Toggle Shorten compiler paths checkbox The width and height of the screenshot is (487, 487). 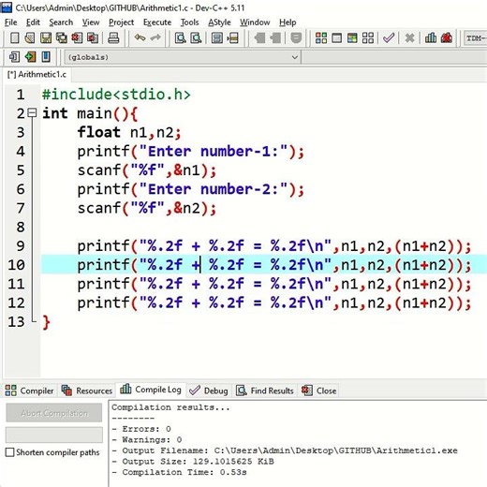(10, 452)
